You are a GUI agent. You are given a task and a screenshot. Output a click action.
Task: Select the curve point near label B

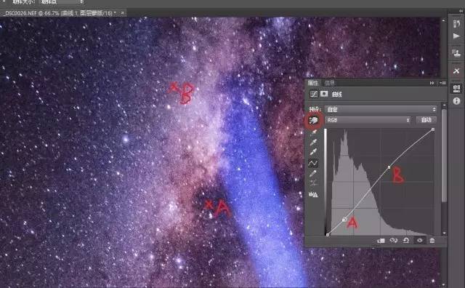coord(389,167)
